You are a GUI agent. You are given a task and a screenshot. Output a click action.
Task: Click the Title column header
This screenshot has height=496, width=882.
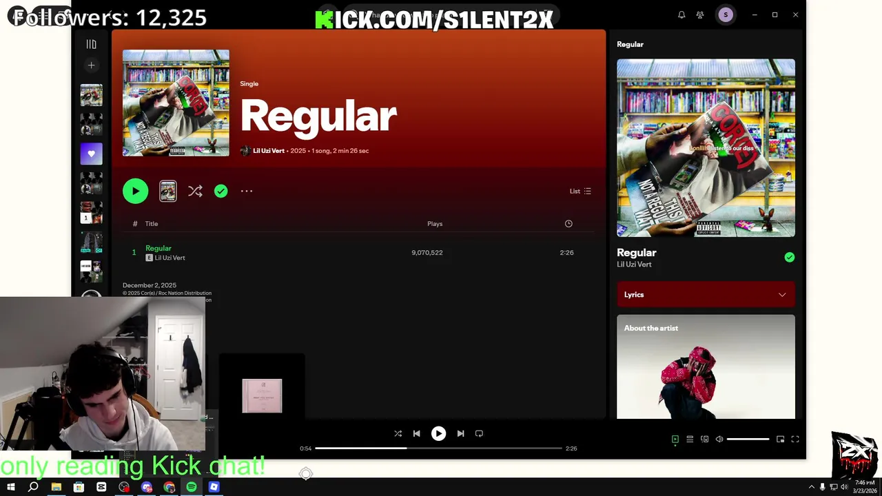(x=152, y=224)
